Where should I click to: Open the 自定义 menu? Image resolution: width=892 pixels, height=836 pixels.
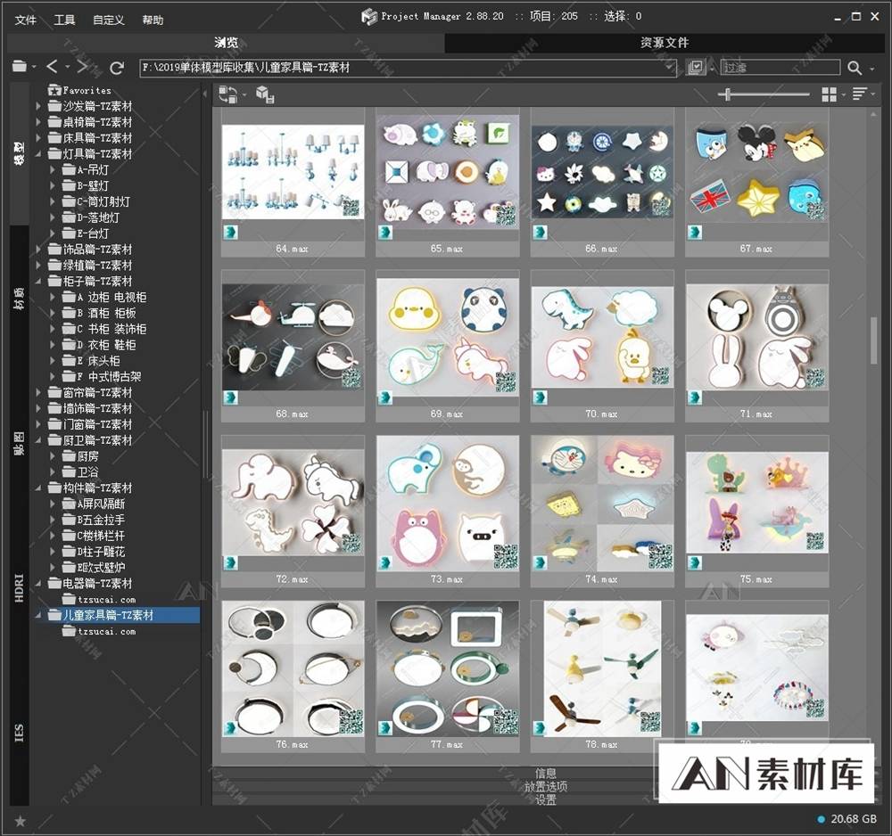pos(108,20)
